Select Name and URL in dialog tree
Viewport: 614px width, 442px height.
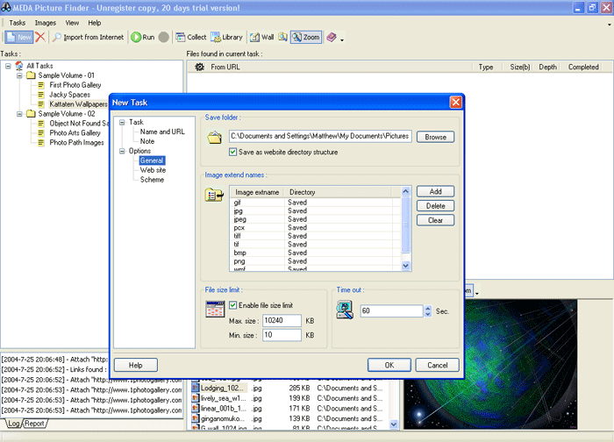(x=162, y=132)
